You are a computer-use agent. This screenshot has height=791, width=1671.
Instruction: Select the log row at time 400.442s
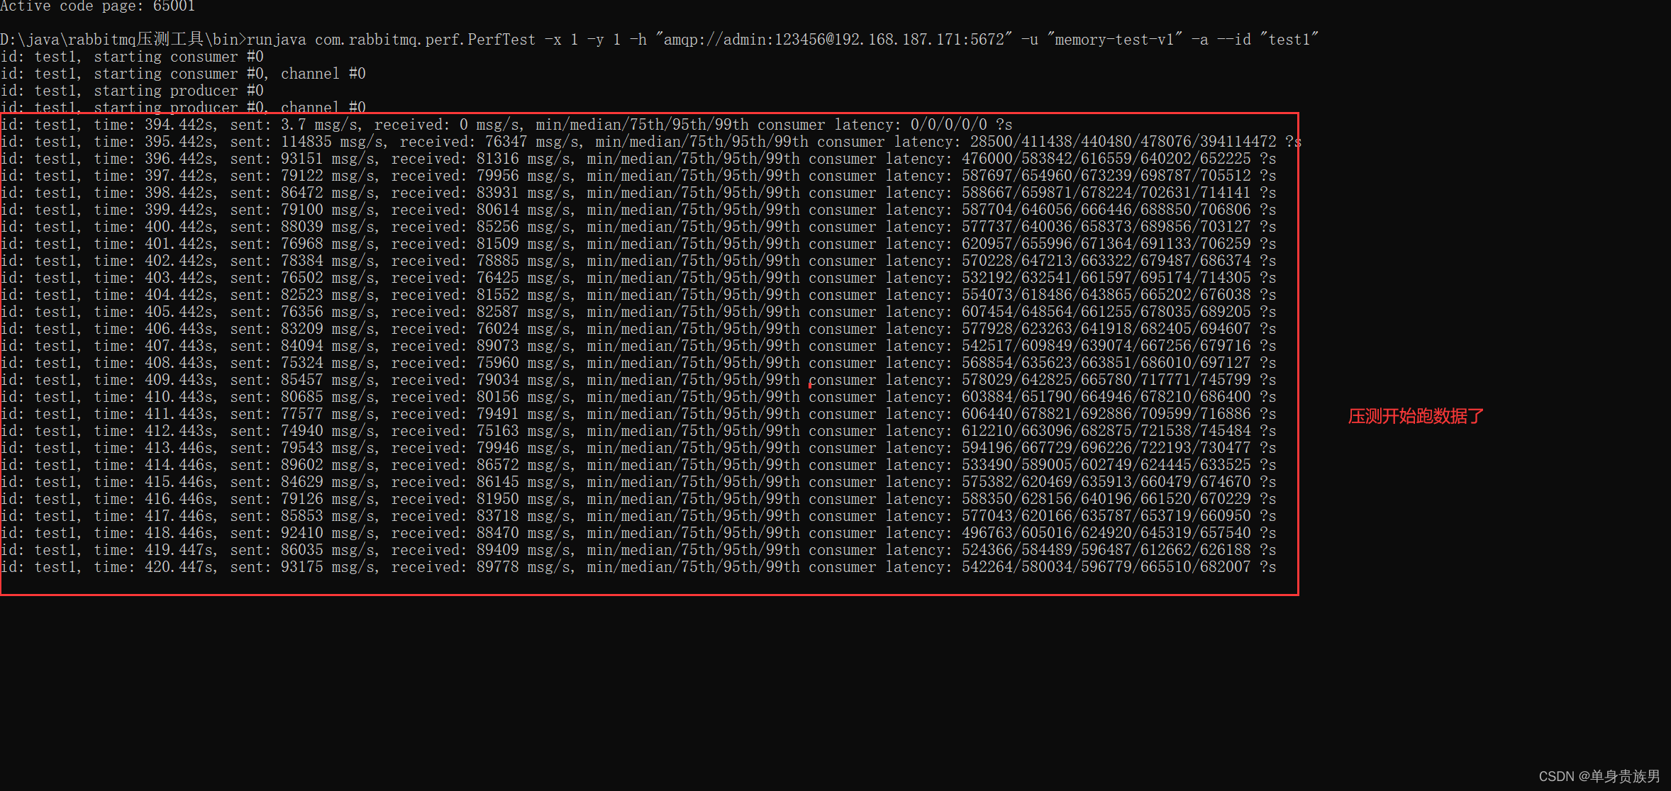click(638, 227)
